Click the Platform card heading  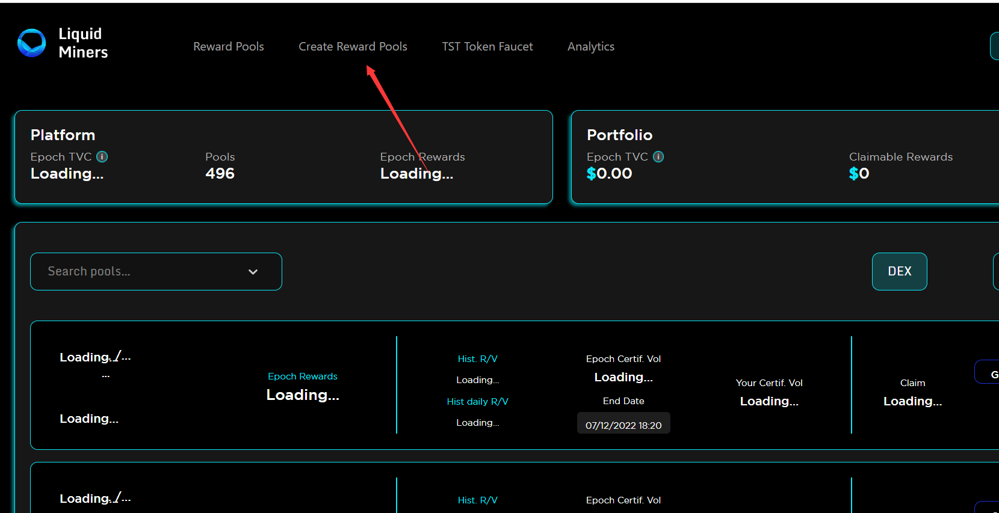point(63,135)
